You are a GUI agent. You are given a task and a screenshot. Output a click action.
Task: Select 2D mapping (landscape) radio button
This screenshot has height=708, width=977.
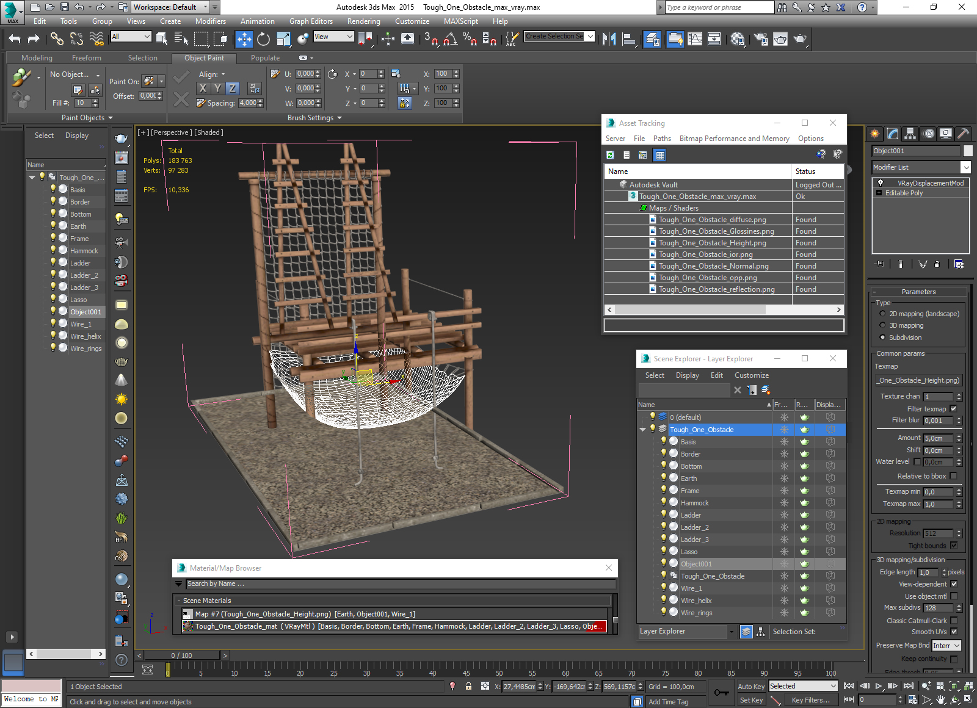point(882,314)
